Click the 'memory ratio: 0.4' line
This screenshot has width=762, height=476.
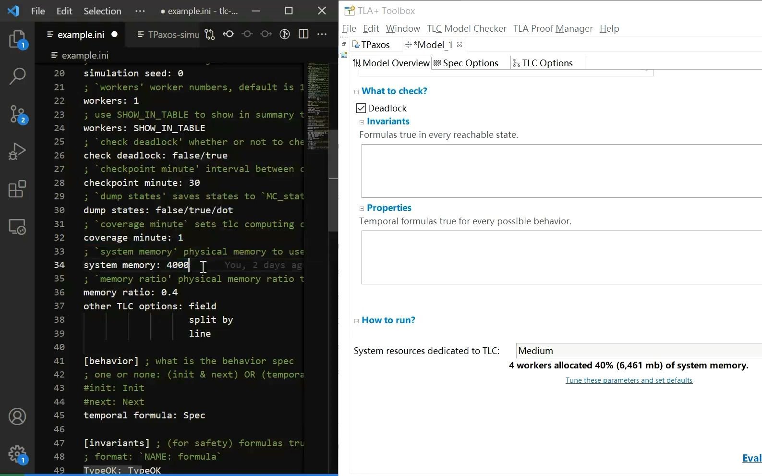(131, 292)
